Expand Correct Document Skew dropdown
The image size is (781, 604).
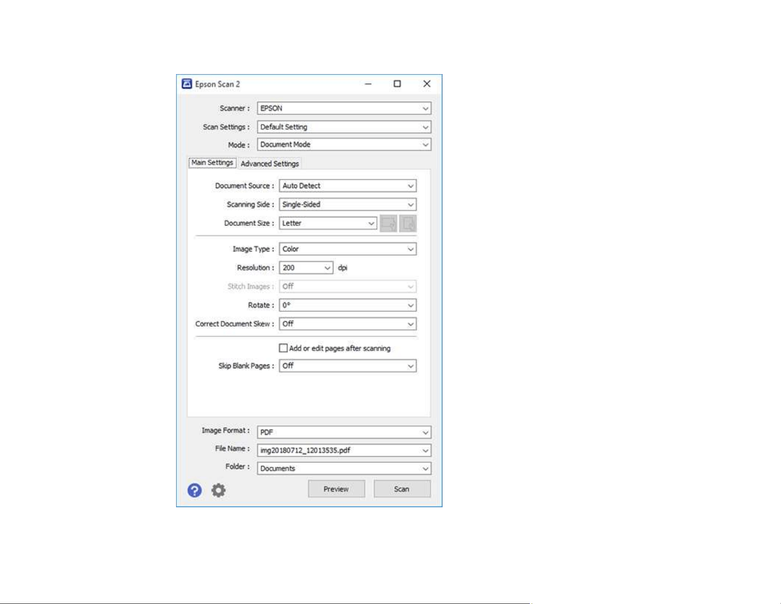tap(348, 324)
